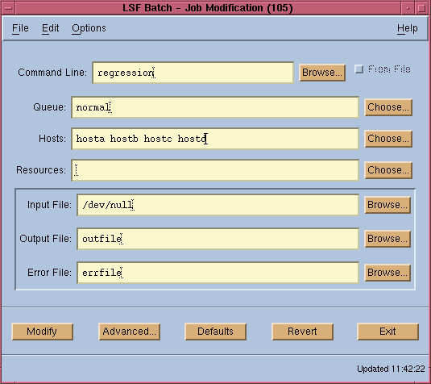Click the Defaults button
This screenshot has width=431, height=384.
[215, 332]
